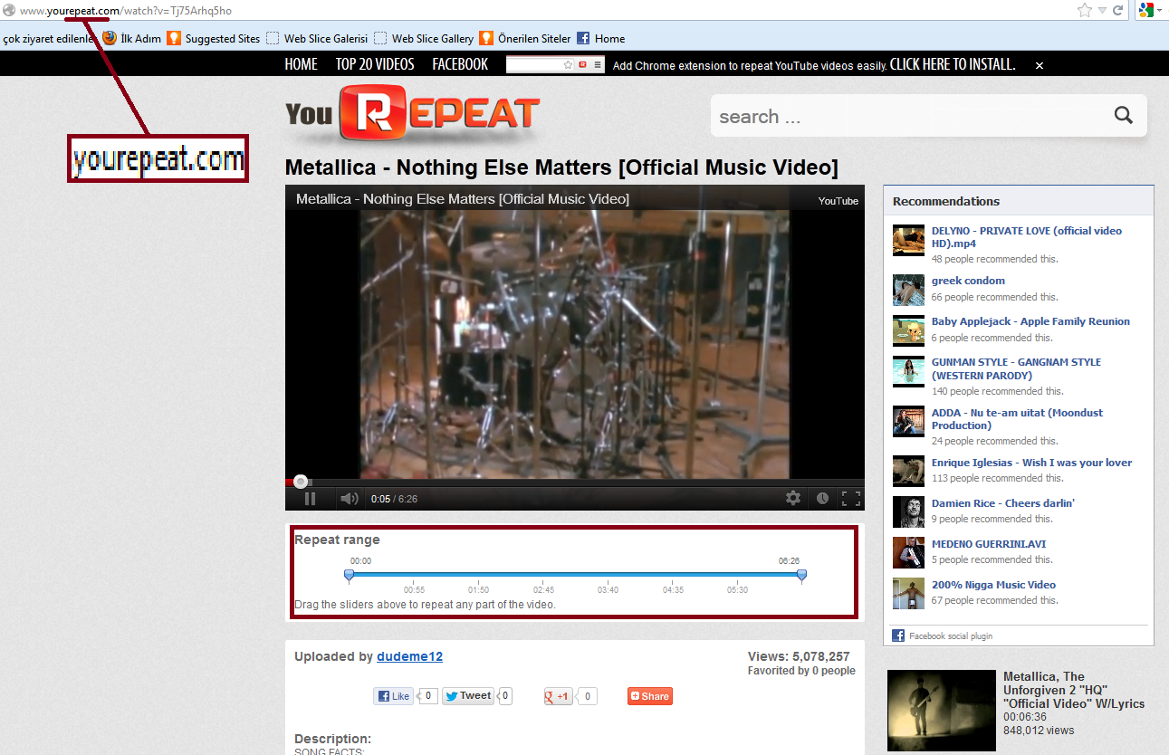Click the Baby Applejack thumbnail
Screen dimensions: 1169x755
point(908,330)
